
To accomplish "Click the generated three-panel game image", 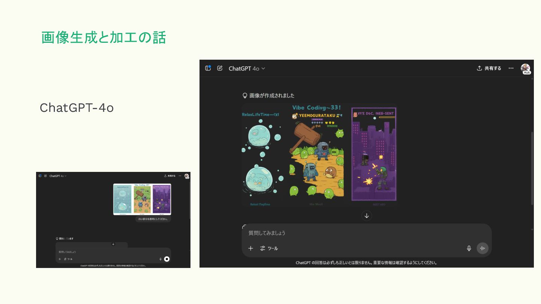I will point(319,155).
